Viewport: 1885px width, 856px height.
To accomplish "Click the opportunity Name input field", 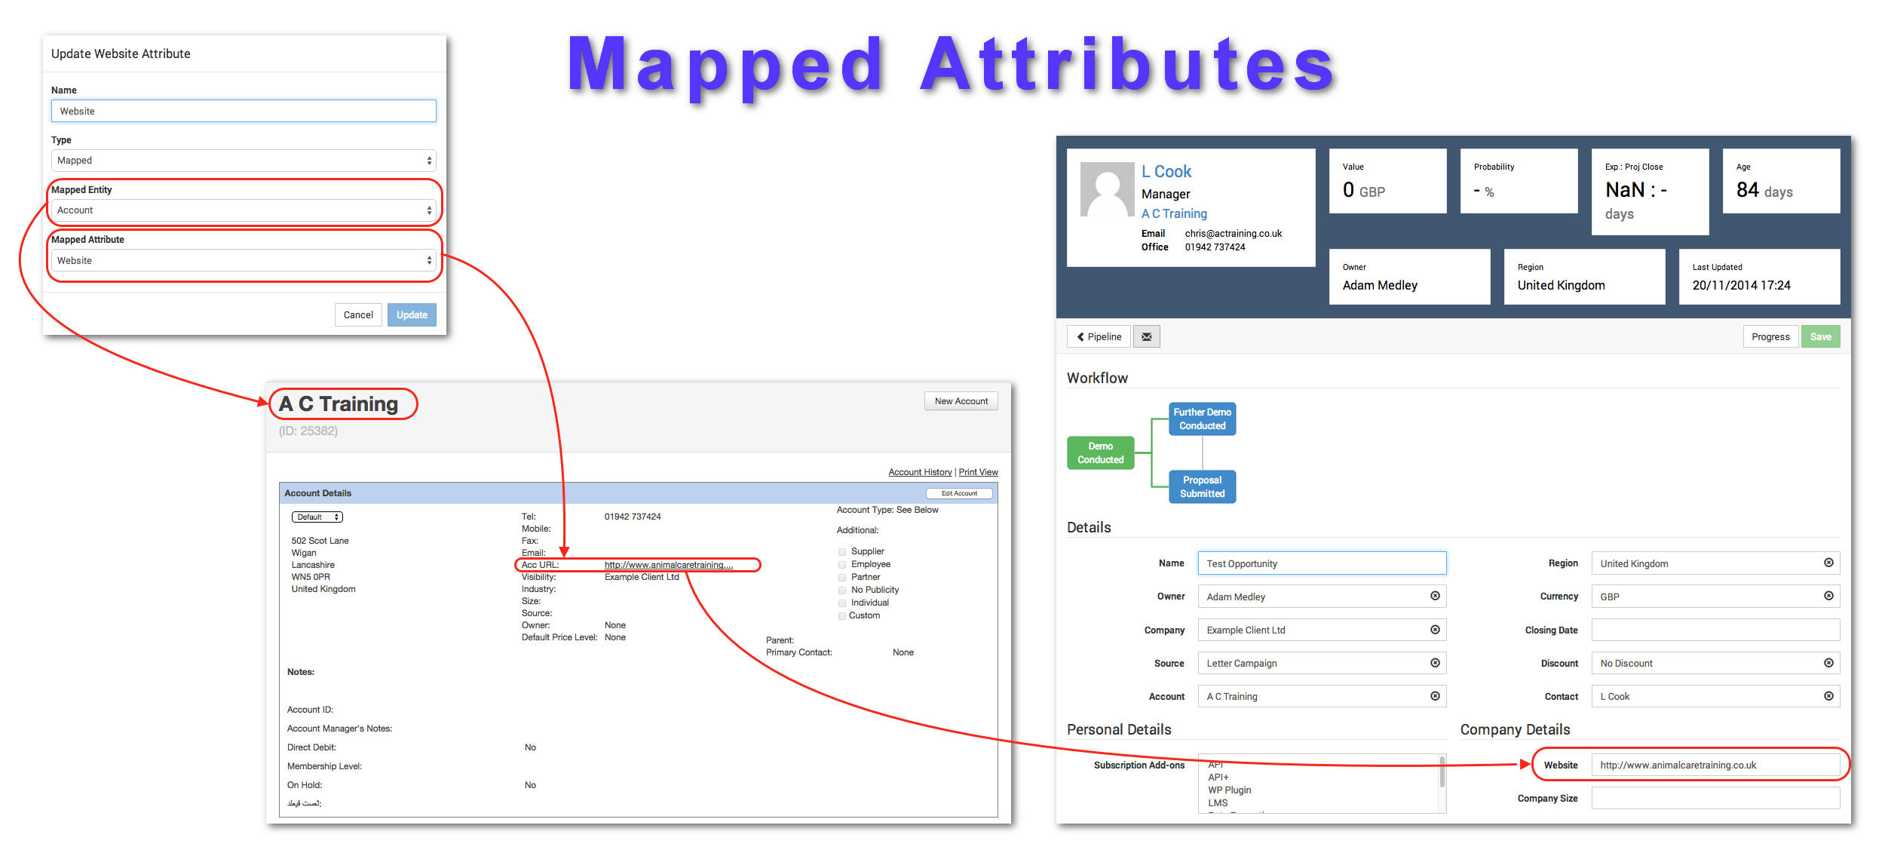I will [1322, 563].
